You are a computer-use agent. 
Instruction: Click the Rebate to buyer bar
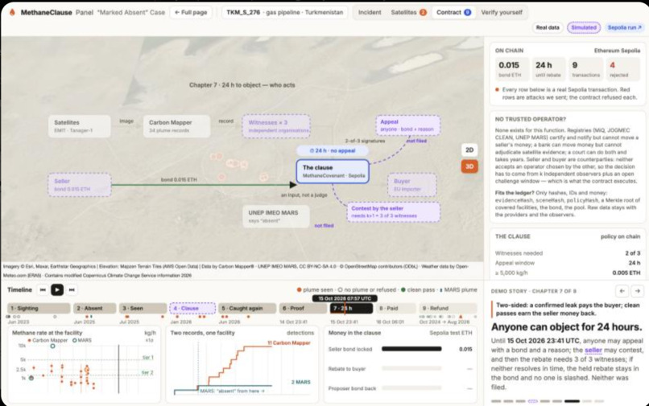coord(411,368)
